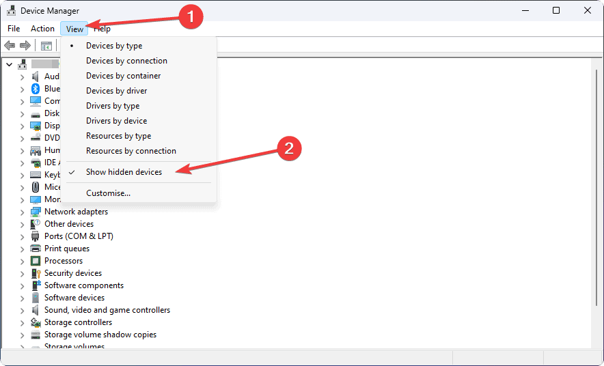The width and height of the screenshot is (604, 366).
Task: Minimize the Device Manager window
Action: (x=525, y=10)
